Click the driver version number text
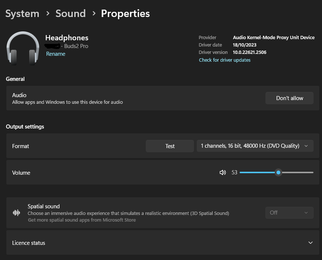The image size is (322, 260). point(250,52)
